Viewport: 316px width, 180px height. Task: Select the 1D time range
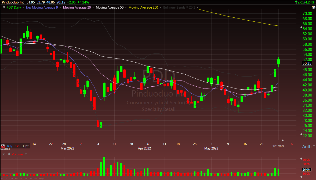(35, 178)
